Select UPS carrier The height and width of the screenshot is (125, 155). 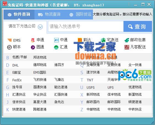pos(111,87)
